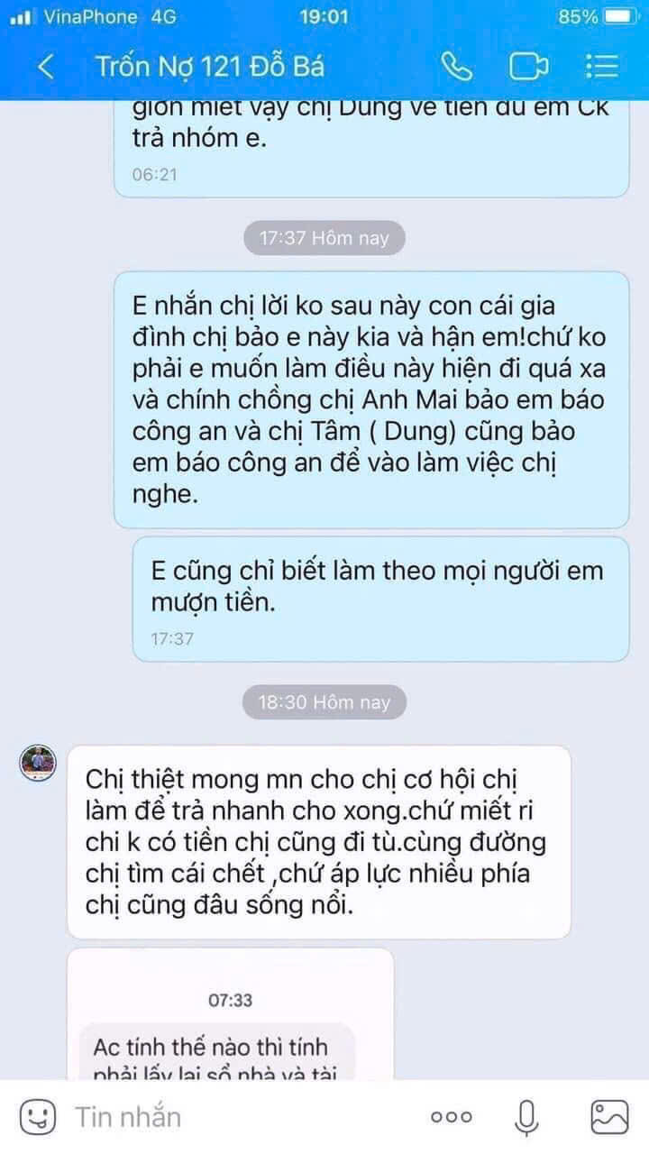
Task: Open more options three-dot icon
Action: click(452, 1118)
